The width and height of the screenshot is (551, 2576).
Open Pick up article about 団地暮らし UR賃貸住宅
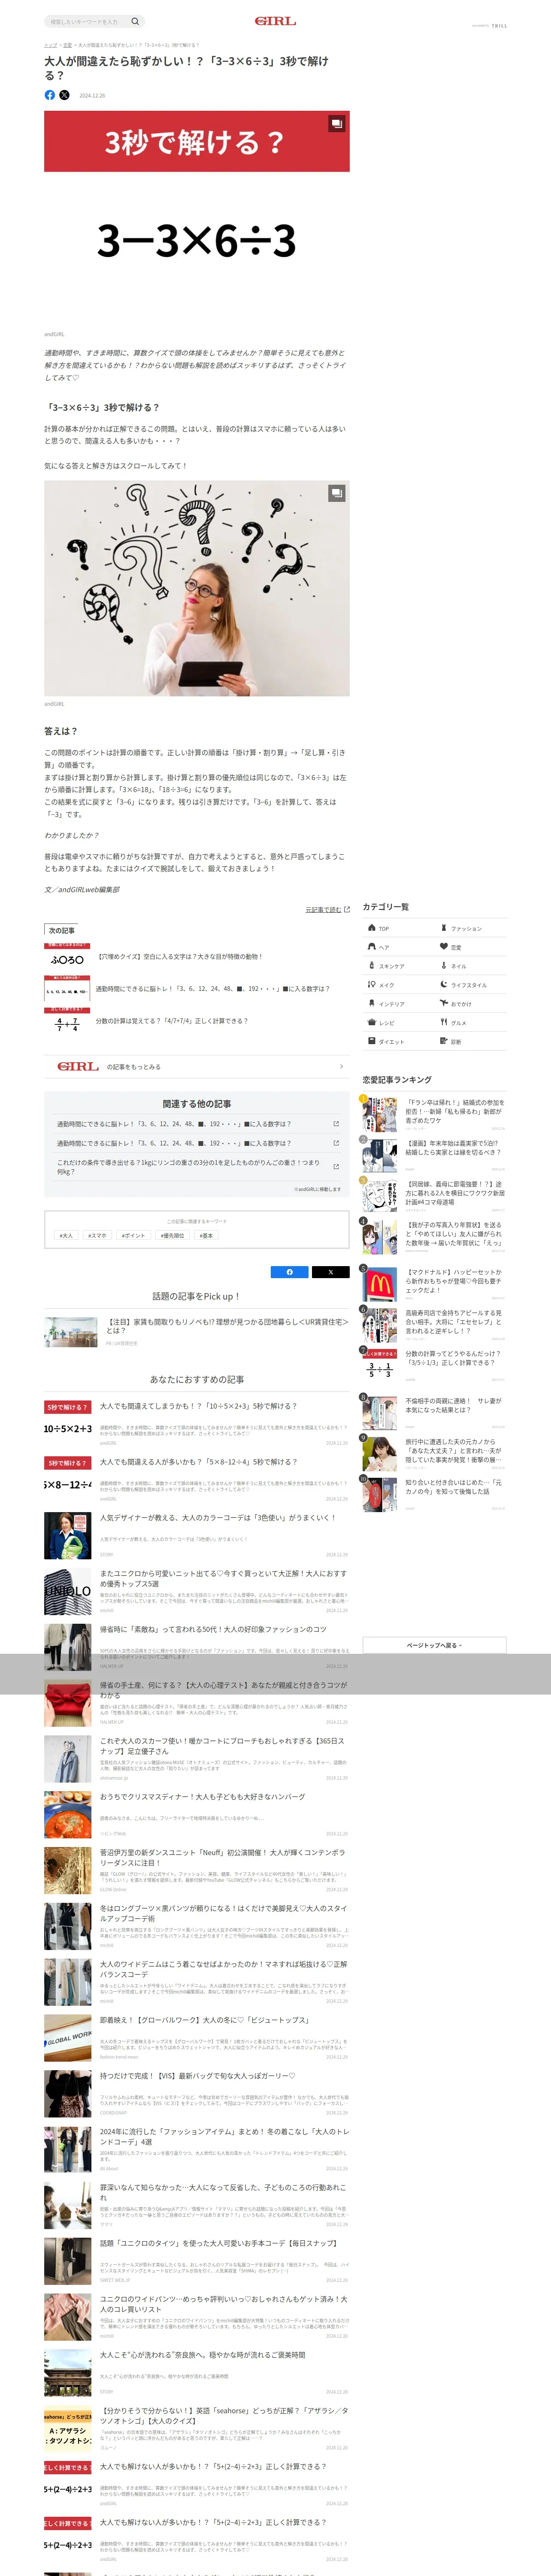(197, 1331)
